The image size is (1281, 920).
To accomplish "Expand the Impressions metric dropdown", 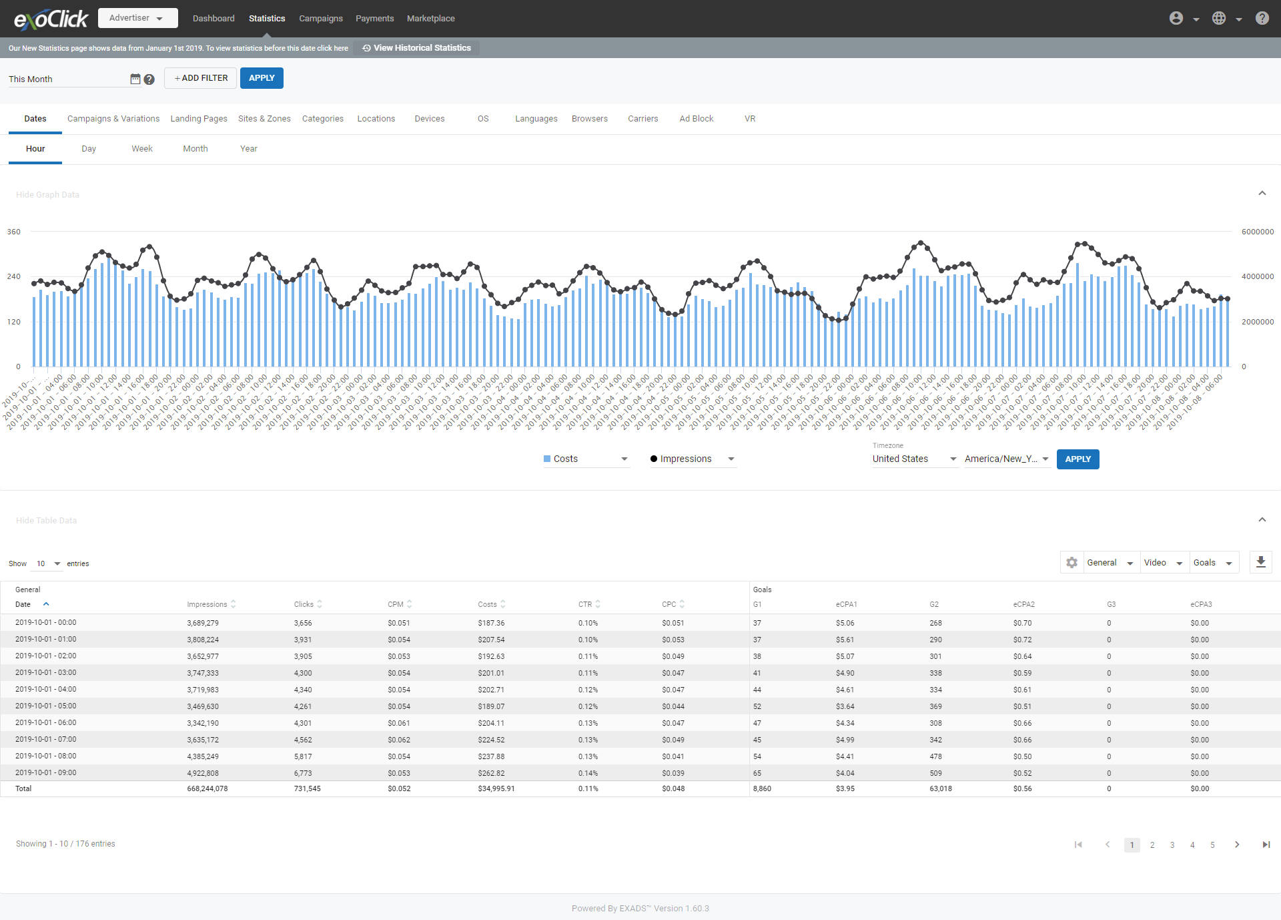I will click(693, 459).
